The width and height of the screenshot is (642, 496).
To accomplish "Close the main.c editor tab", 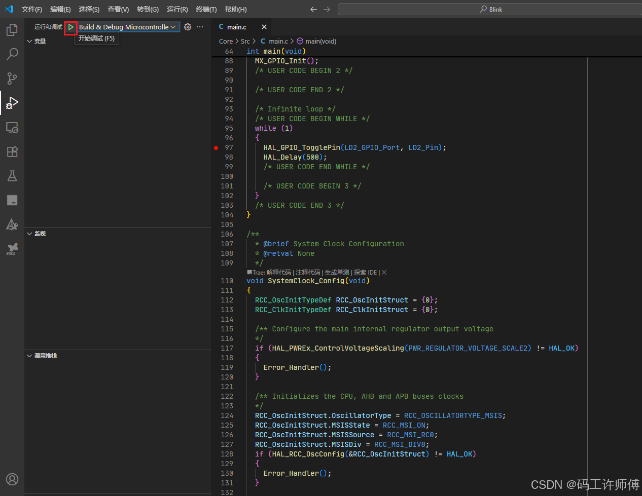I will pos(264,27).
